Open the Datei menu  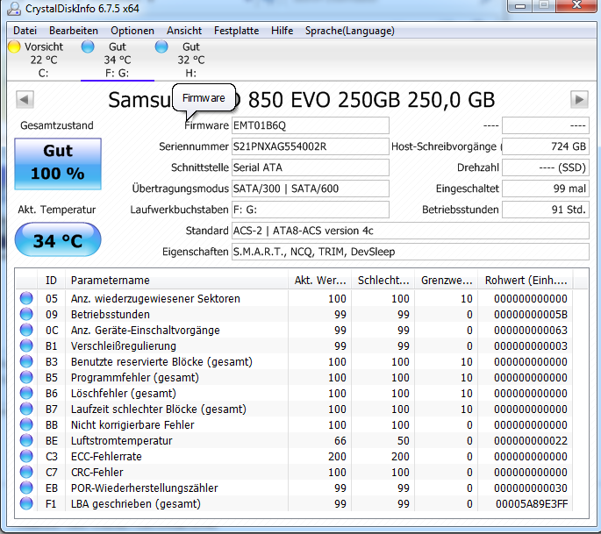tap(25, 31)
